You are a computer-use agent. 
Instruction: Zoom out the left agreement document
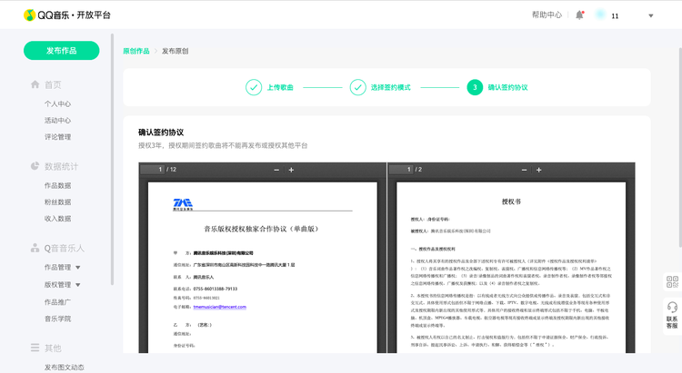pos(276,170)
